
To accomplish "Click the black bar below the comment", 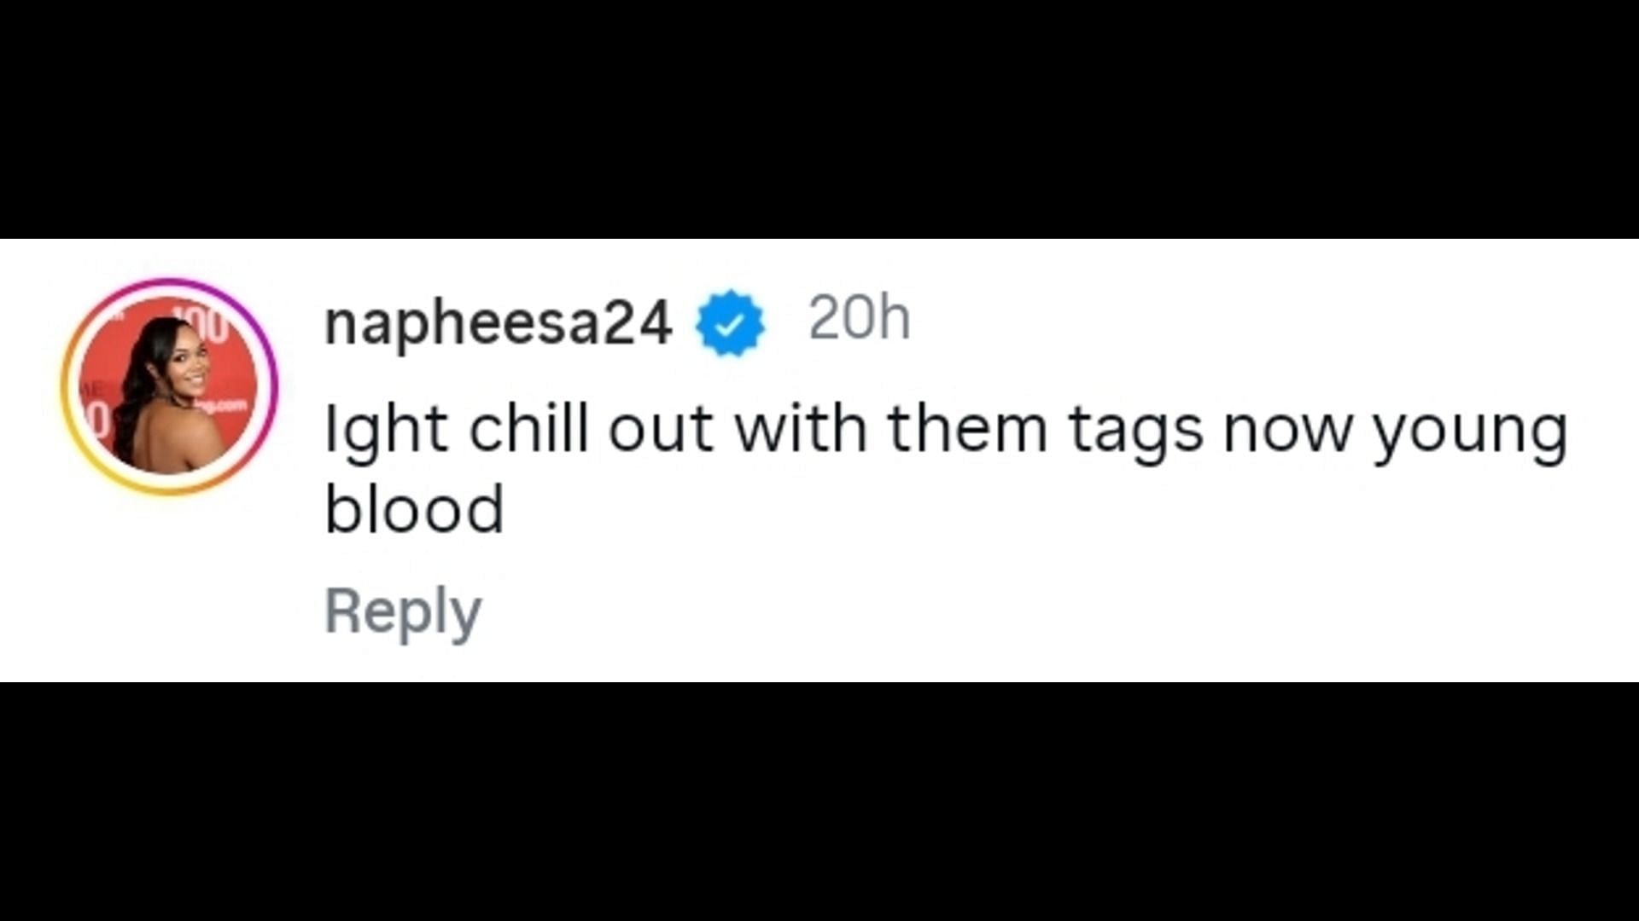I will pyautogui.click(x=819, y=802).
